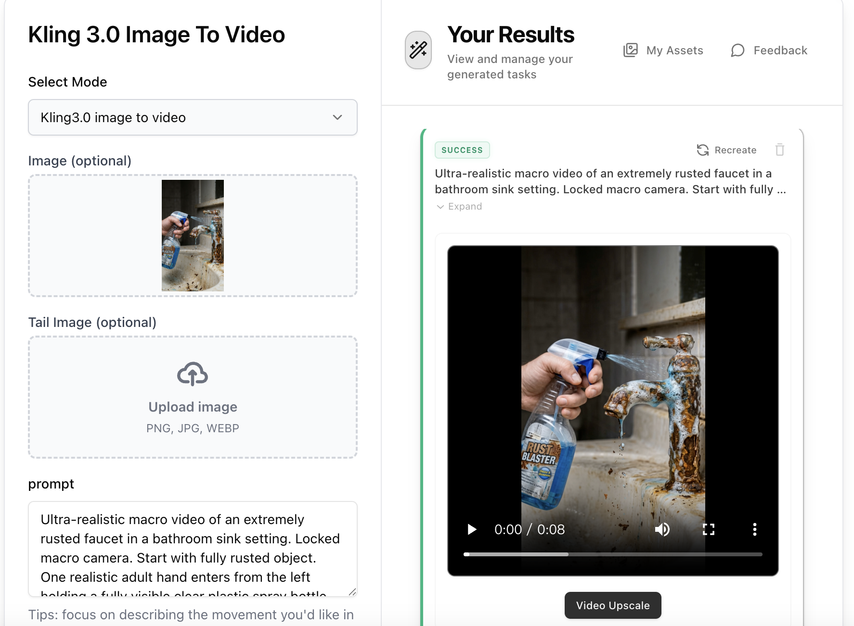Mute the video volume
Image resolution: width=854 pixels, height=626 pixels.
tap(662, 529)
